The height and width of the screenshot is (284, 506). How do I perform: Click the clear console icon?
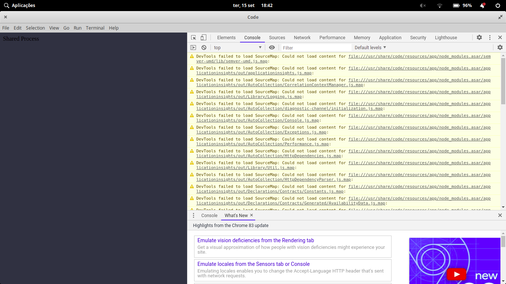[x=204, y=47]
